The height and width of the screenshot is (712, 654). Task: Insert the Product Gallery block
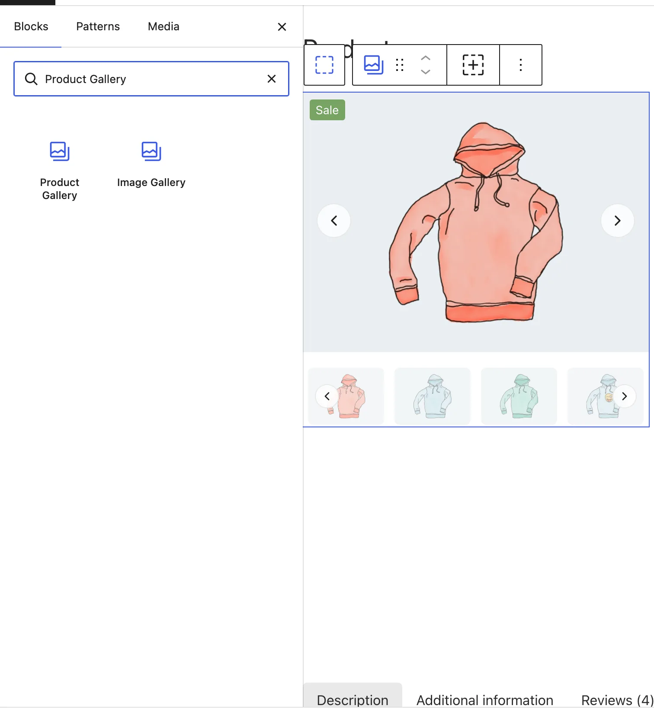(60, 170)
